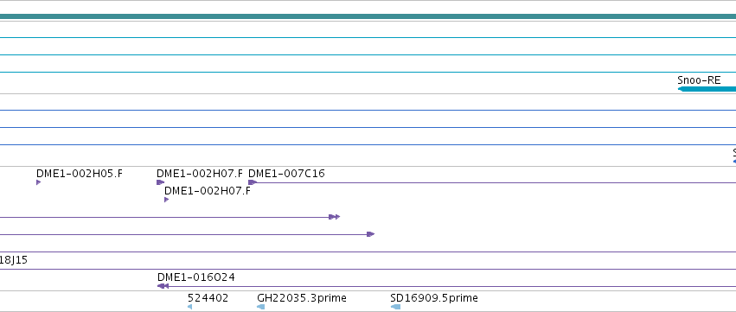The image size is (736, 312).
Task: Select the teal Snoo-RE feature bar
Action: (x=707, y=89)
